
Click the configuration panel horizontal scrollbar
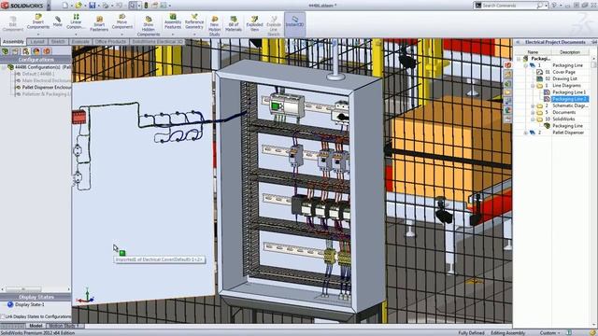click(23, 289)
